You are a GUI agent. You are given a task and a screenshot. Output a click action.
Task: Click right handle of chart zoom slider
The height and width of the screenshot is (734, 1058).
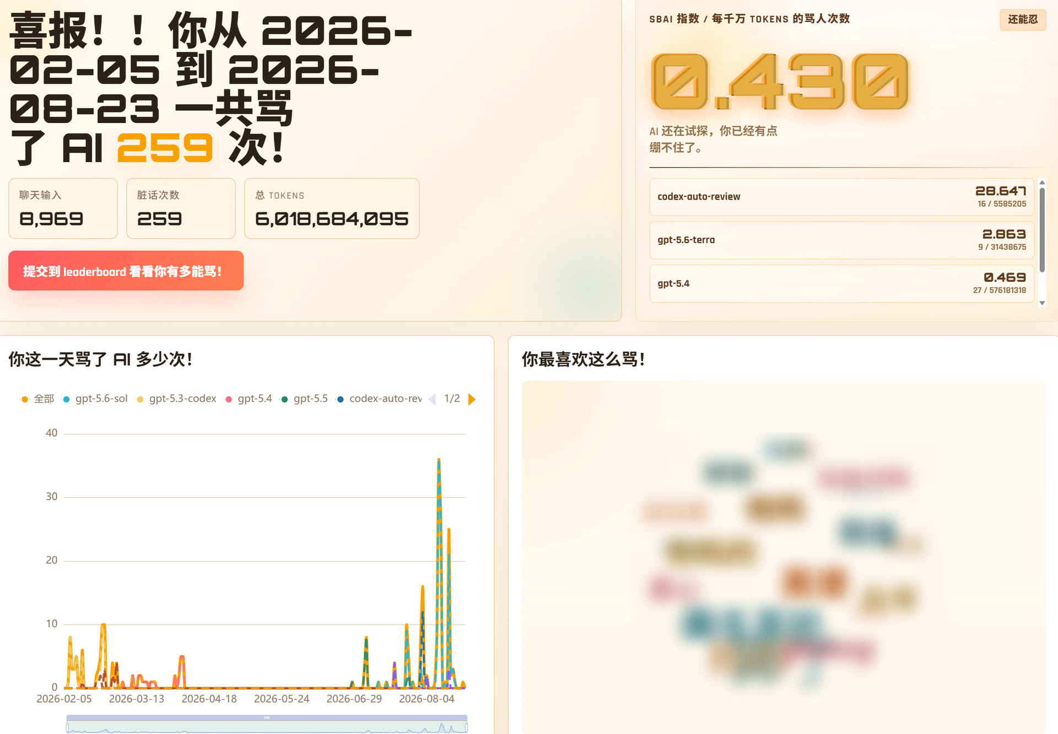467,727
